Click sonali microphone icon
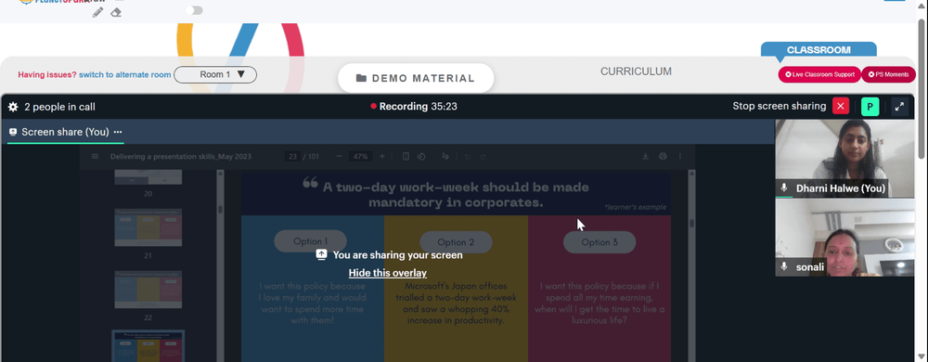This screenshot has height=362, width=928. [784, 266]
